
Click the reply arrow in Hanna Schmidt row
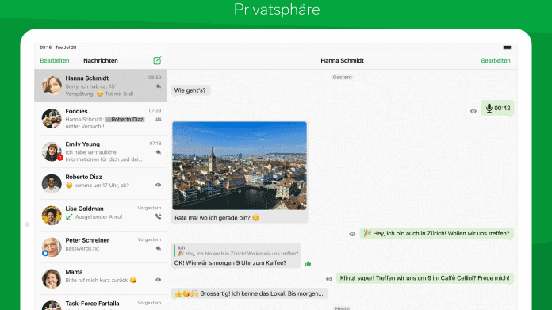pos(159,86)
